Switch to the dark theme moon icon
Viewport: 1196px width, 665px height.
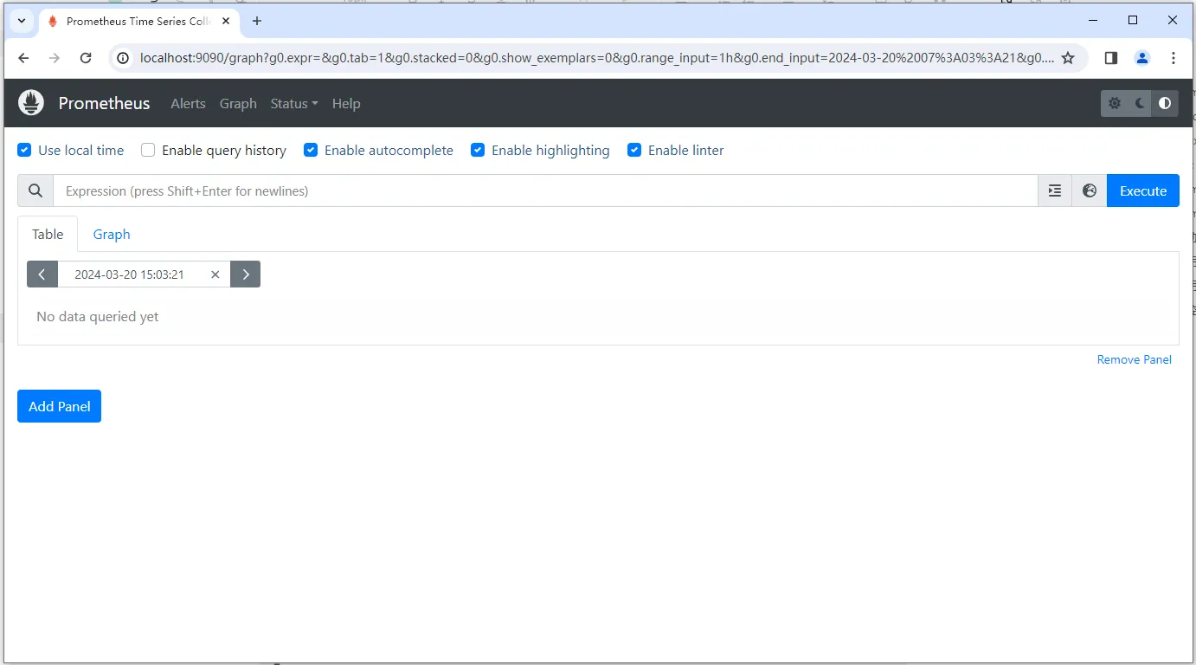[1140, 104]
